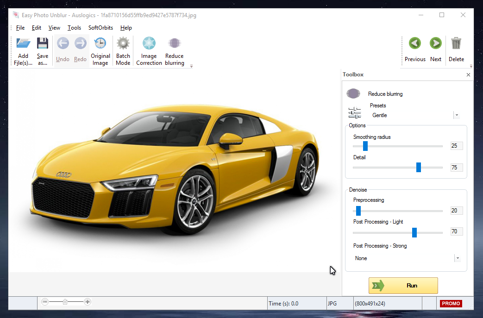Maximize the Easy Photo Unblur window
This screenshot has width=483, height=318.
pos(442,15)
